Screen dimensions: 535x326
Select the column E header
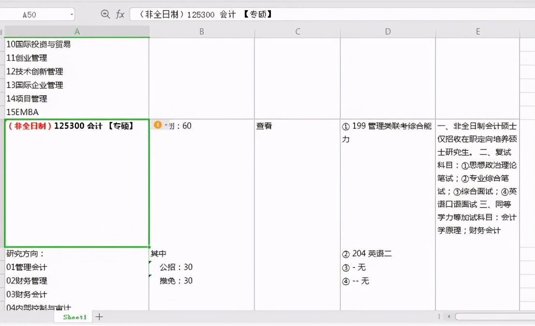coord(477,31)
